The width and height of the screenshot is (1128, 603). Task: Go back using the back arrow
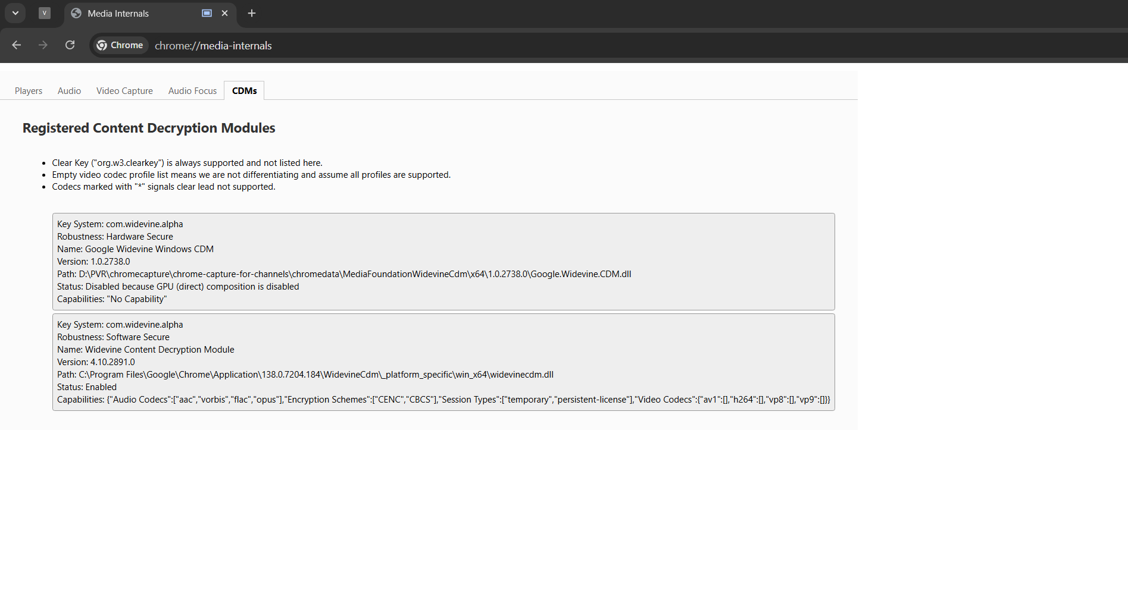[x=17, y=45]
